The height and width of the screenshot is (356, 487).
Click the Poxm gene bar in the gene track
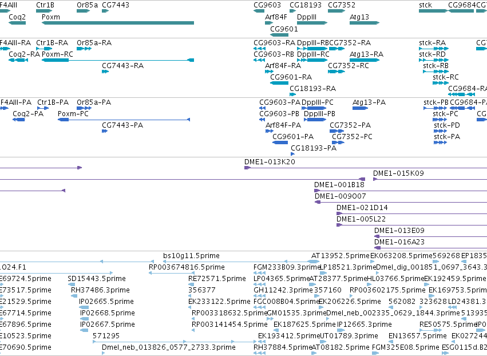coord(118,23)
